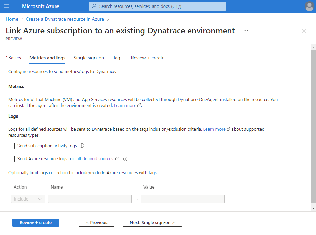Image resolution: width=316 pixels, height=235 pixels.
Task: Open the all defined sources link
Action: click(x=95, y=158)
